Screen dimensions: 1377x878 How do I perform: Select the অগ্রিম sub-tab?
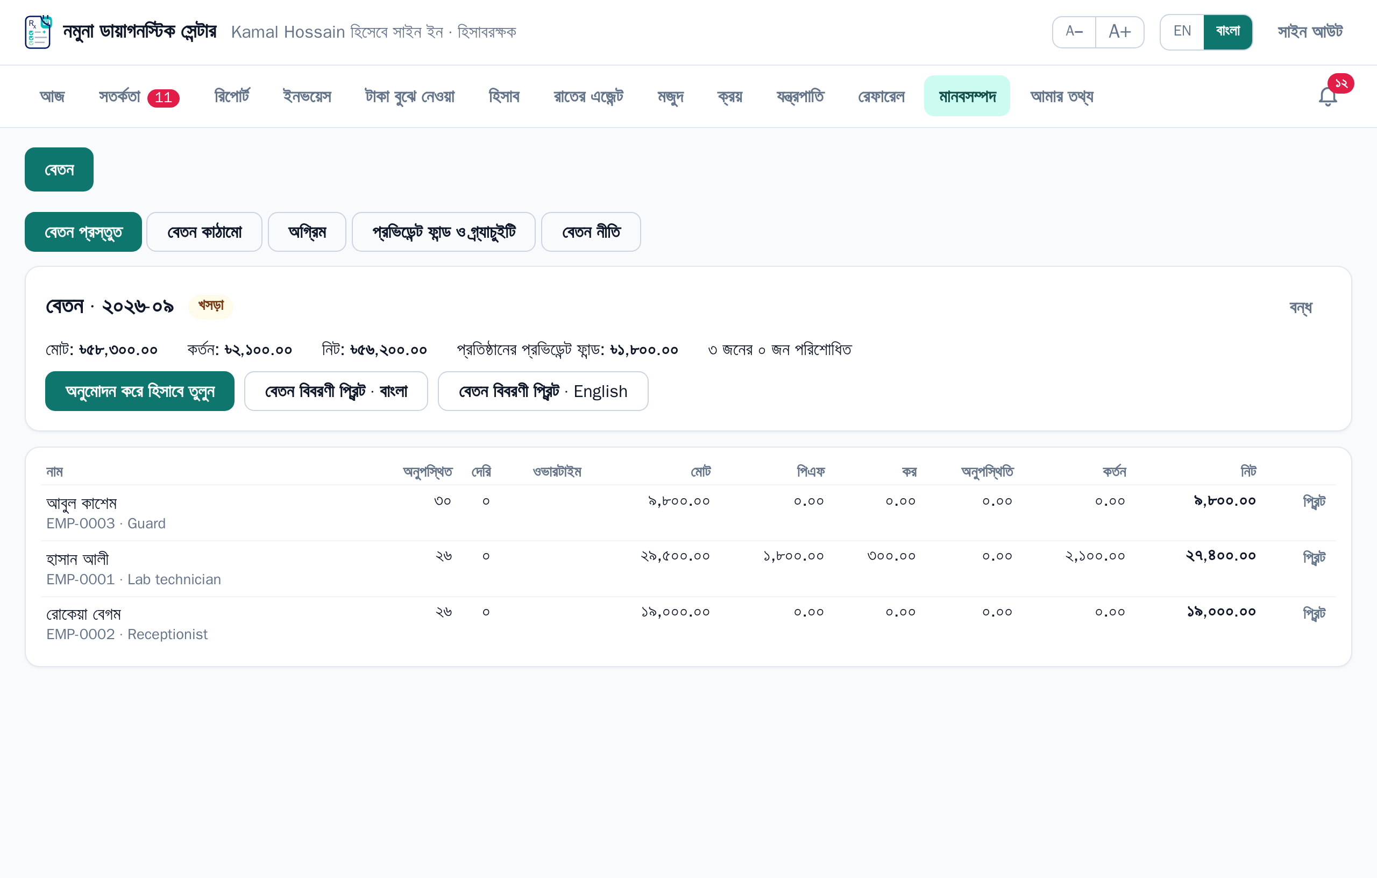point(307,232)
